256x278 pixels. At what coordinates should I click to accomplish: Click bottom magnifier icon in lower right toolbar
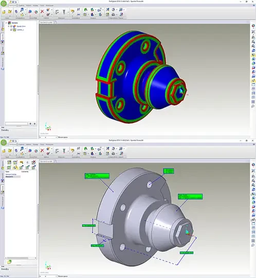(x=253, y=245)
